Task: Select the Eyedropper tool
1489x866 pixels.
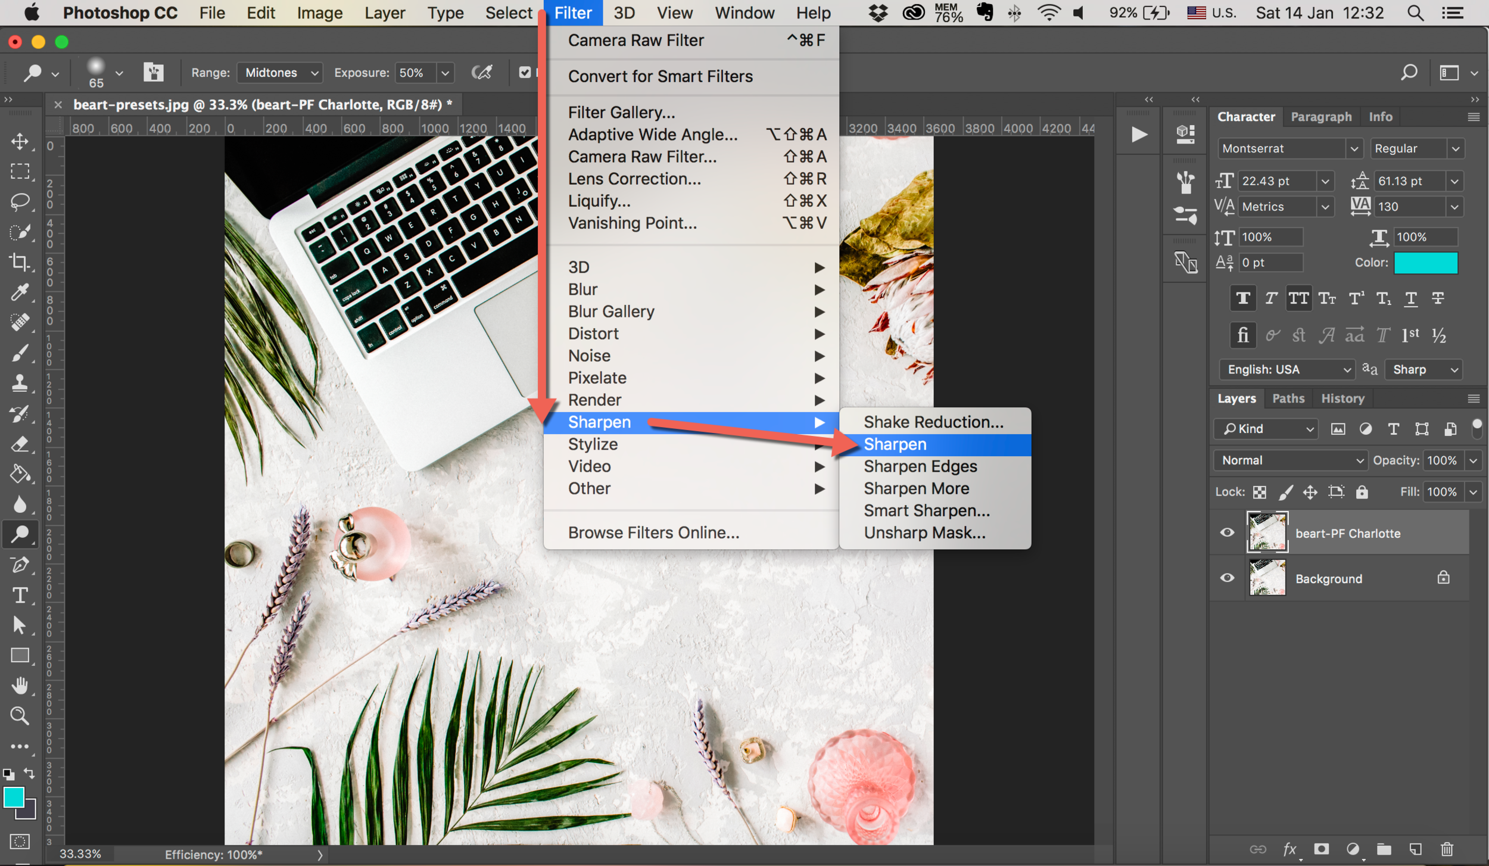Action: tap(20, 292)
